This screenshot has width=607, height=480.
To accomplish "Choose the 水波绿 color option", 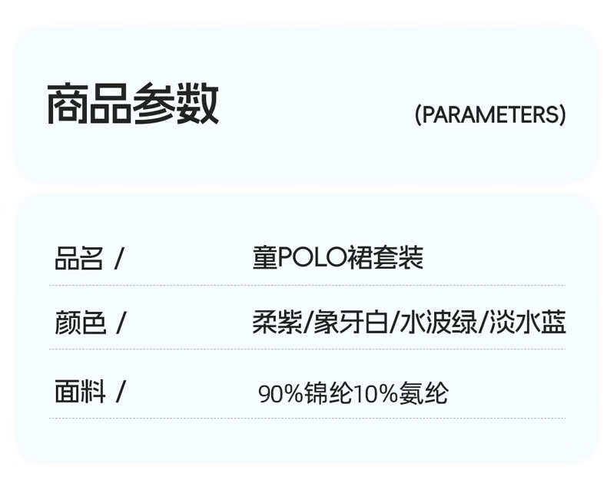I will (437, 323).
